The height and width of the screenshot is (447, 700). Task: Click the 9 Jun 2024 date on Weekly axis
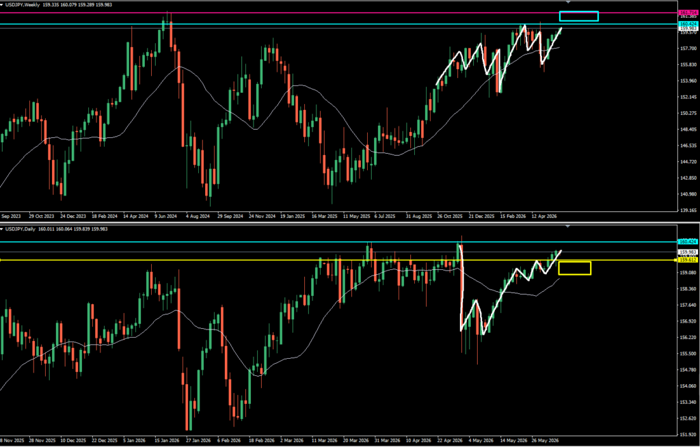[x=166, y=216]
